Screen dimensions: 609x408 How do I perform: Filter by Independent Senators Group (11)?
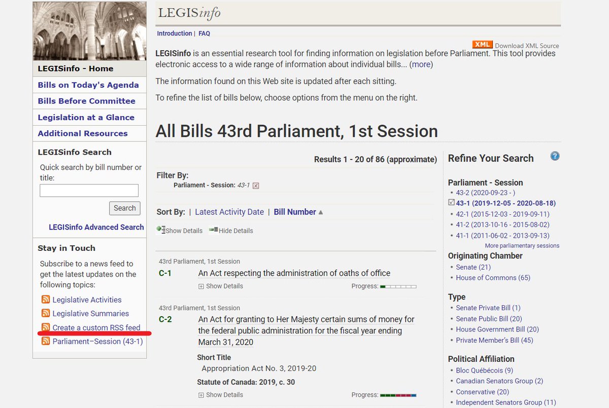point(506,402)
